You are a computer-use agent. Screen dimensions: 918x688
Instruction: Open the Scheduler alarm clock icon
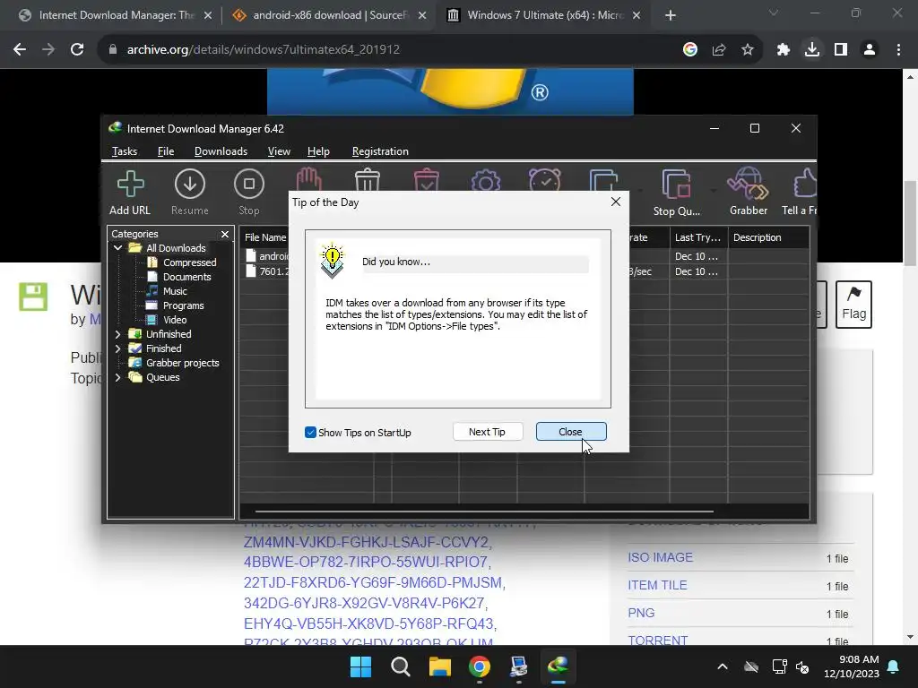544,179
